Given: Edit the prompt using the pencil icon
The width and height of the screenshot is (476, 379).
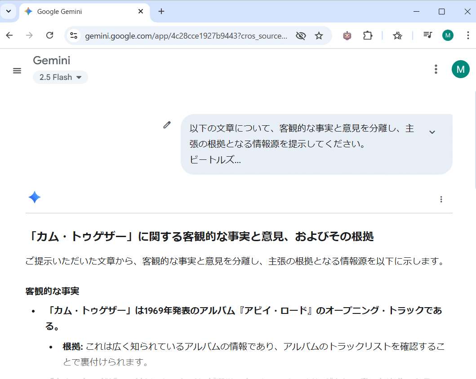Looking at the screenshot, I should (x=167, y=125).
